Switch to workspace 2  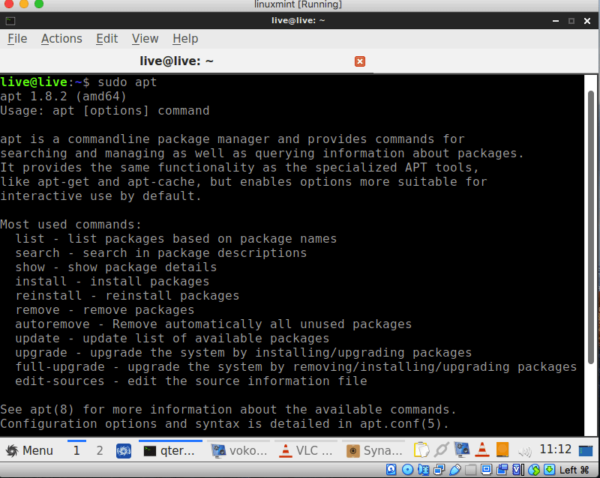coord(100,450)
